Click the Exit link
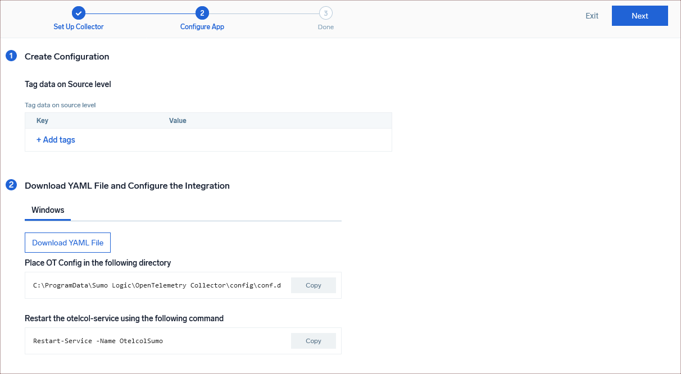 coord(592,16)
